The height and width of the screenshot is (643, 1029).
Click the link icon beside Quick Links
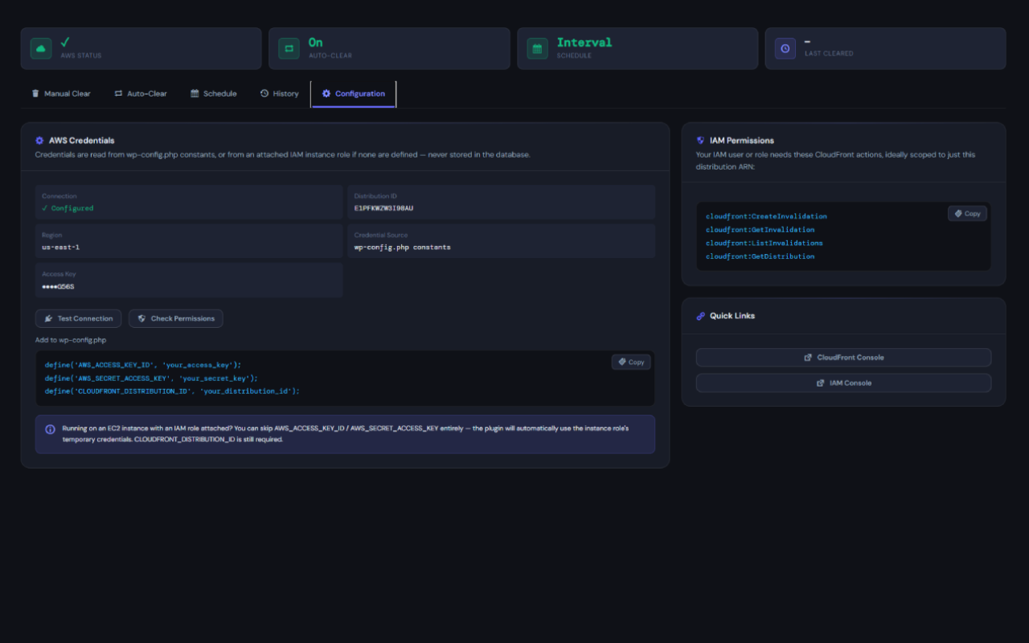pos(700,316)
